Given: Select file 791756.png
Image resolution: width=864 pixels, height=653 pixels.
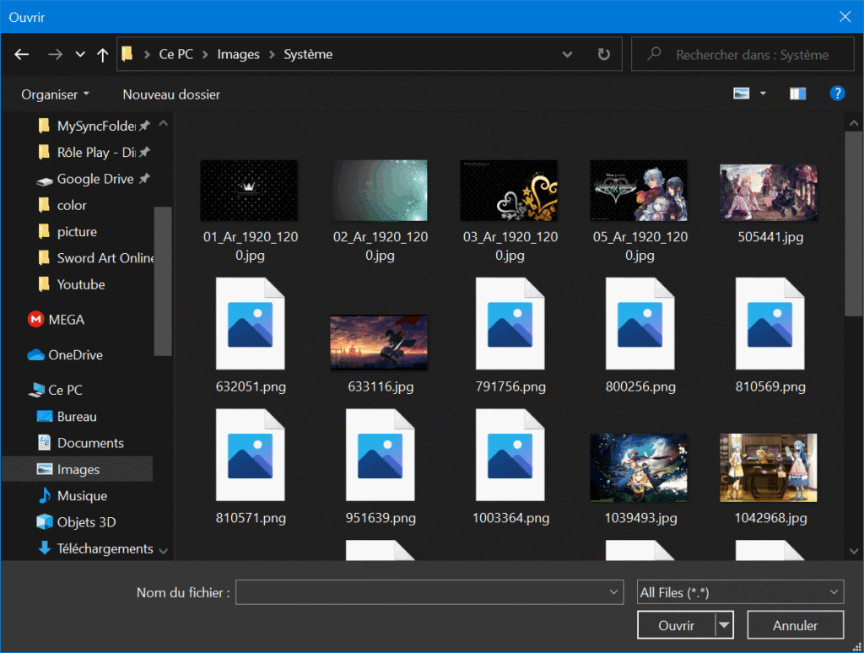Looking at the screenshot, I should (510, 335).
